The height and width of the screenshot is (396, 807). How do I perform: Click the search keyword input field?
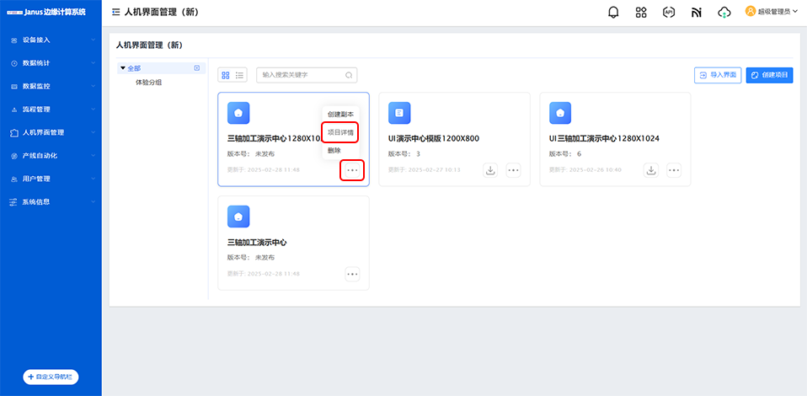click(302, 75)
